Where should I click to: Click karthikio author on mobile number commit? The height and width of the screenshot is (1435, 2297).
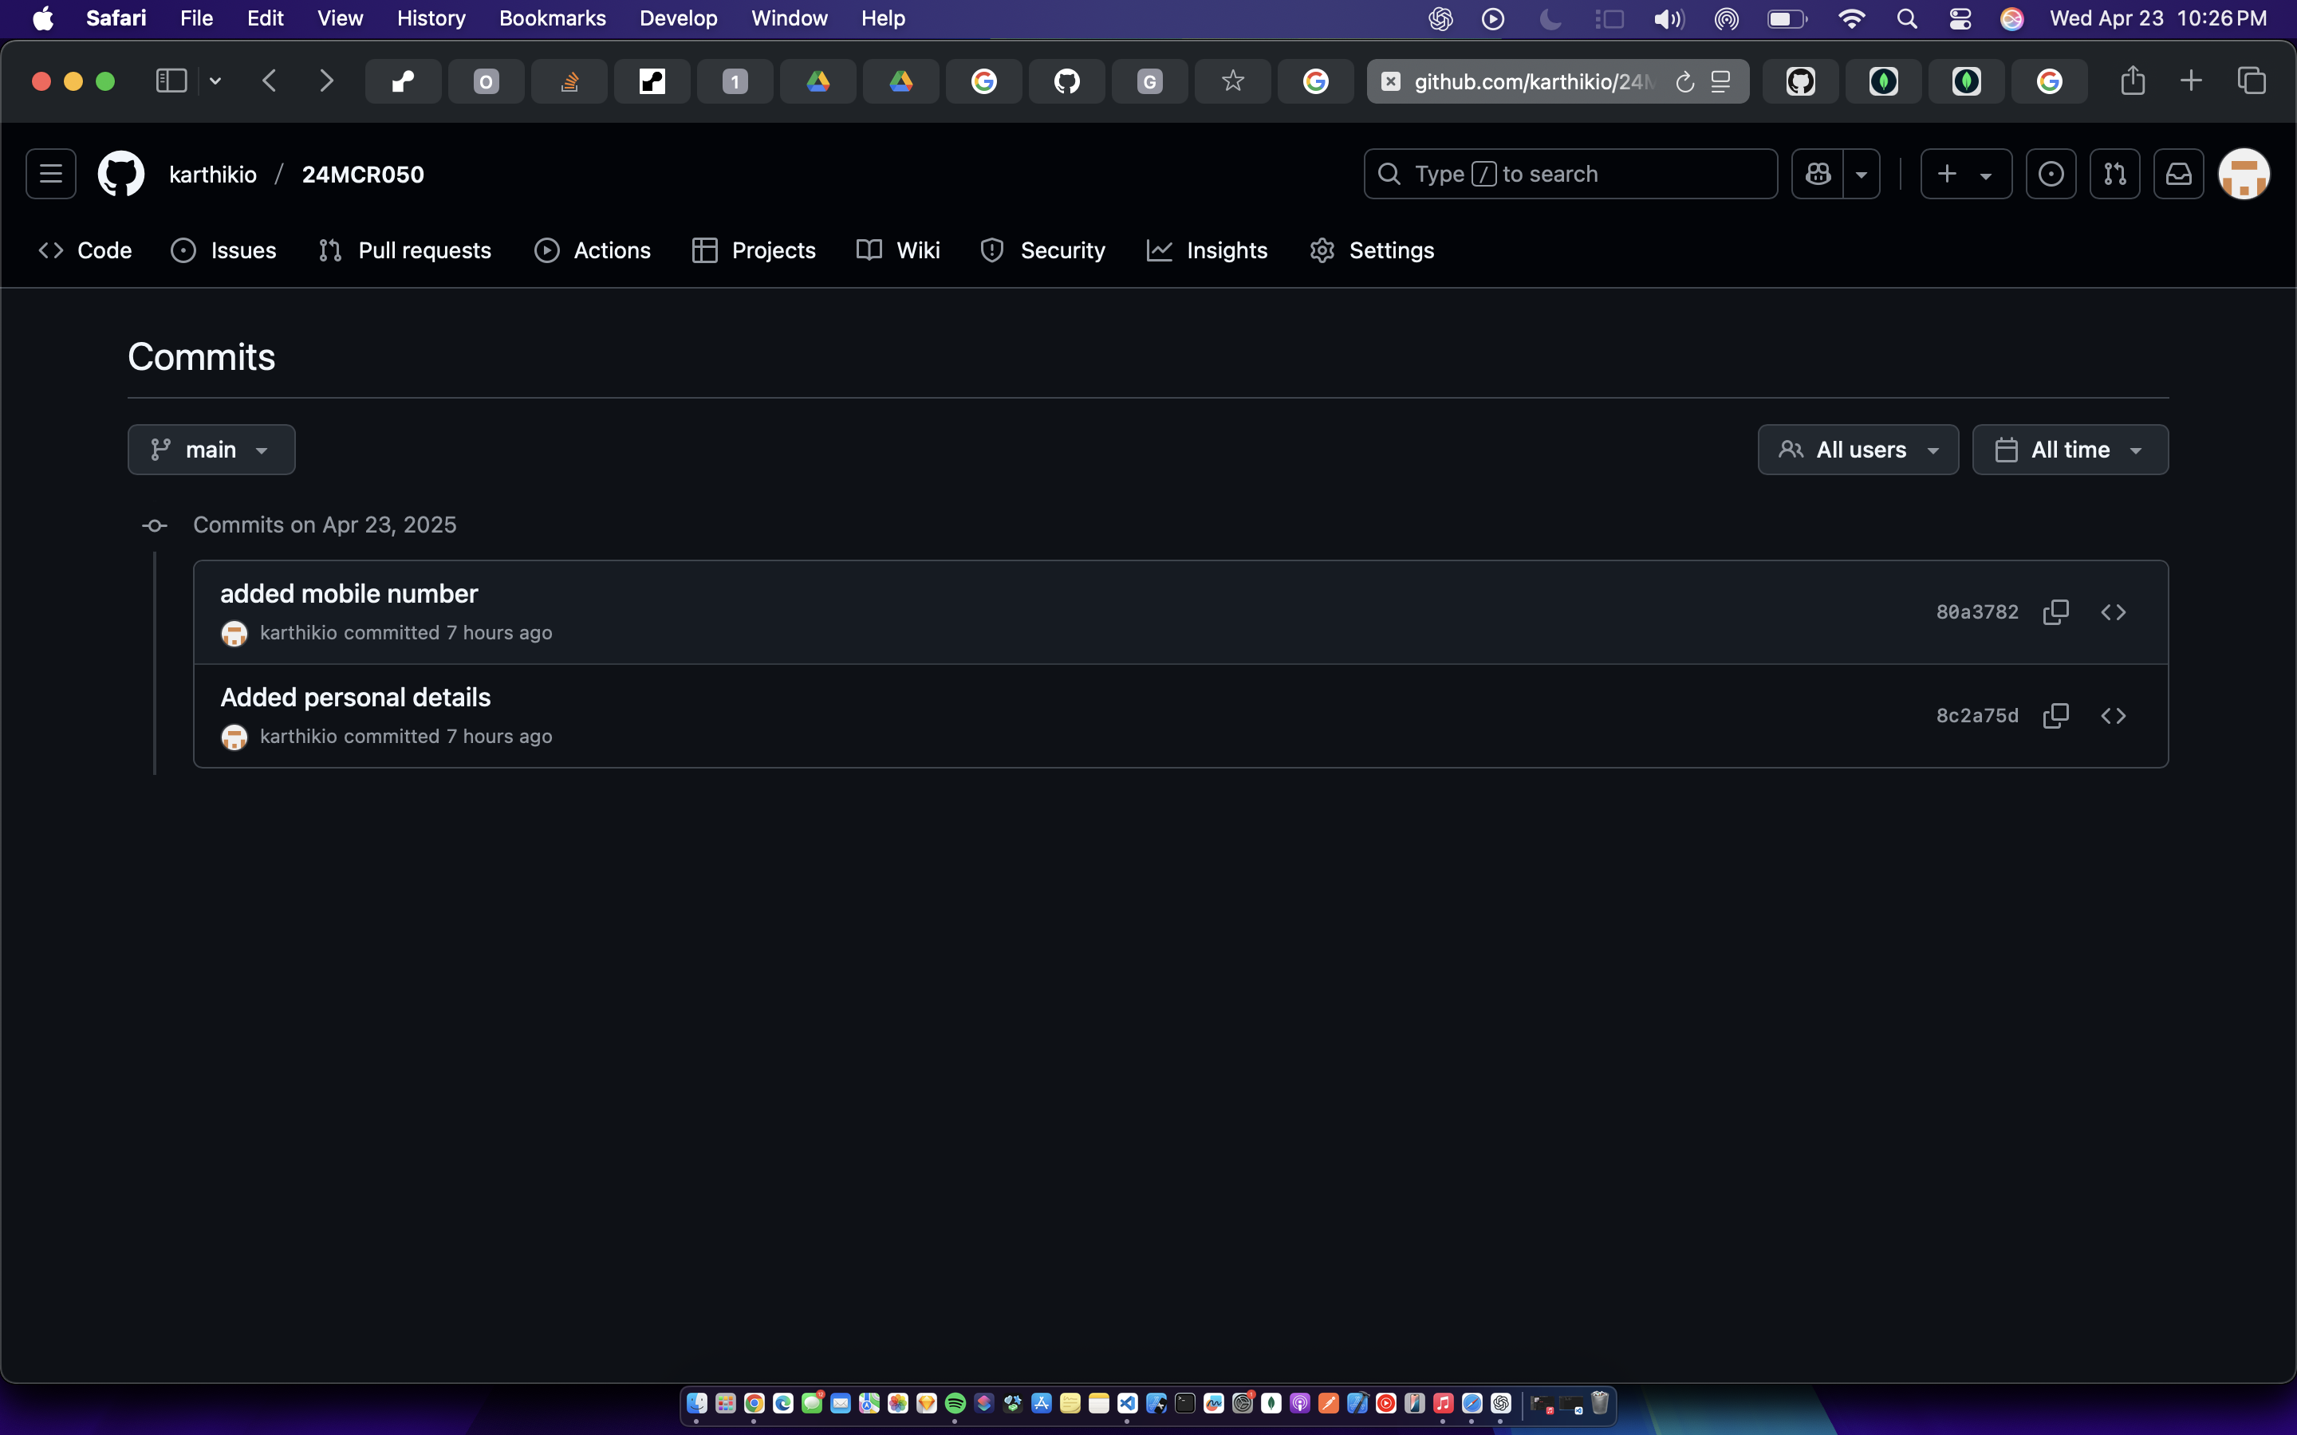click(x=298, y=633)
